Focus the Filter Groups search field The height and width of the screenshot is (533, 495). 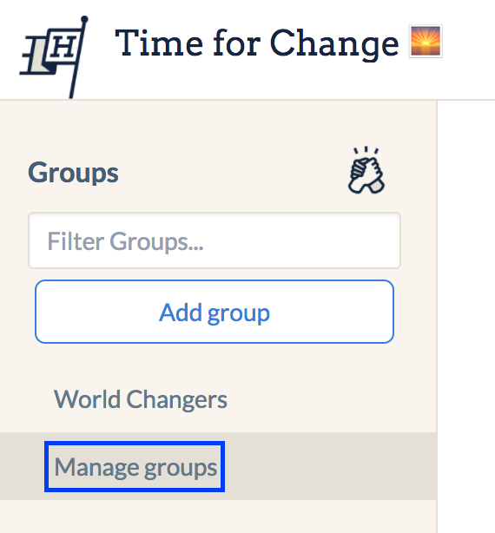[214, 240]
